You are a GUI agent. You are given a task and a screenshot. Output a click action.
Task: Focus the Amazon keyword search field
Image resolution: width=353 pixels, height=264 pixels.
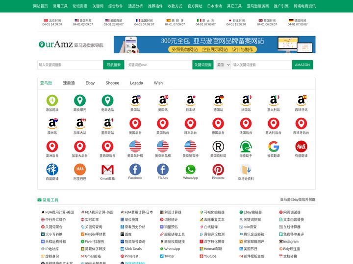tap(262, 65)
